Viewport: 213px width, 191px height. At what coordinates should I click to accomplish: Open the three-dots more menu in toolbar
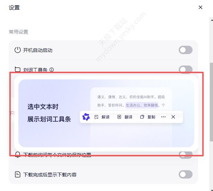point(163,117)
